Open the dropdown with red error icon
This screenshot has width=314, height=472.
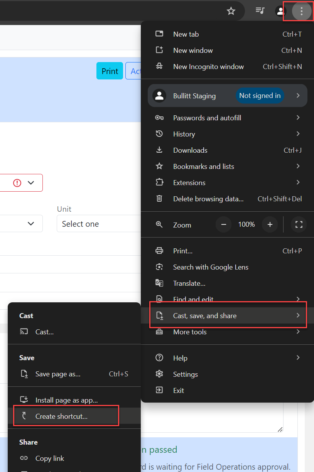click(x=21, y=183)
